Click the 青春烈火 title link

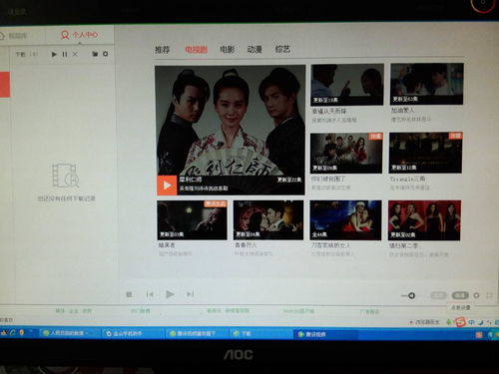click(246, 245)
